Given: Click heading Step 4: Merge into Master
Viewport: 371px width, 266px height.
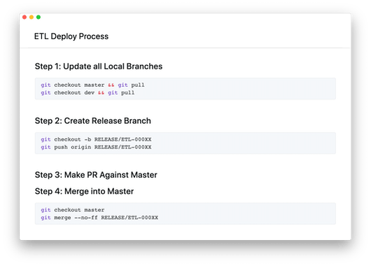Looking at the screenshot, I should pyautogui.click(x=84, y=191).
